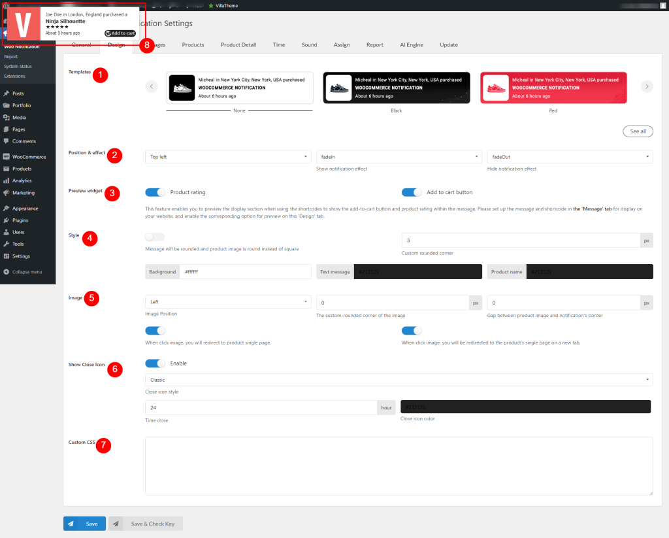Click the Users person icon
669x538 pixels.
(x=7, y=232)
